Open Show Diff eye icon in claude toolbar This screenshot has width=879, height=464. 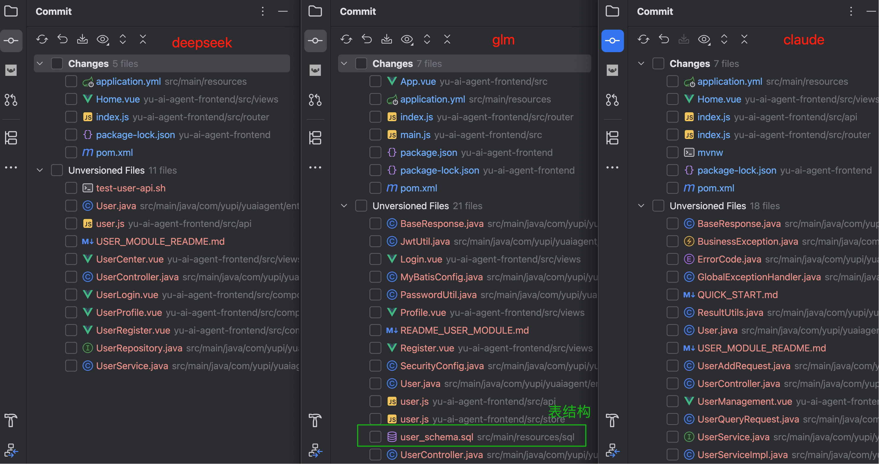pyautogui.click(x=704, y=39)
